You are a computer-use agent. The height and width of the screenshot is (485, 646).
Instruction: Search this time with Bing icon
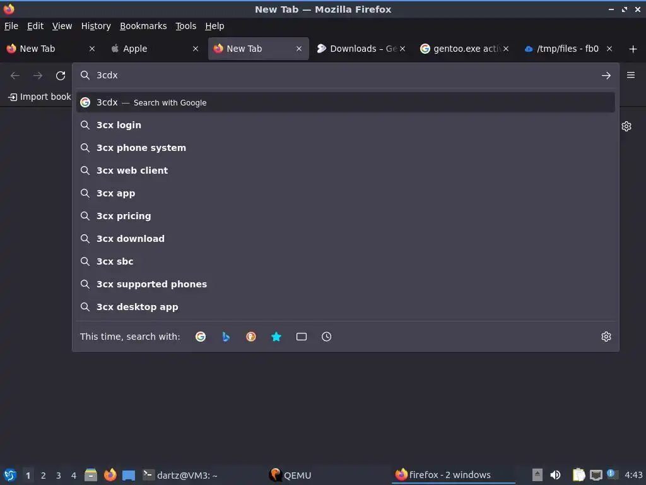click(226, 337)
